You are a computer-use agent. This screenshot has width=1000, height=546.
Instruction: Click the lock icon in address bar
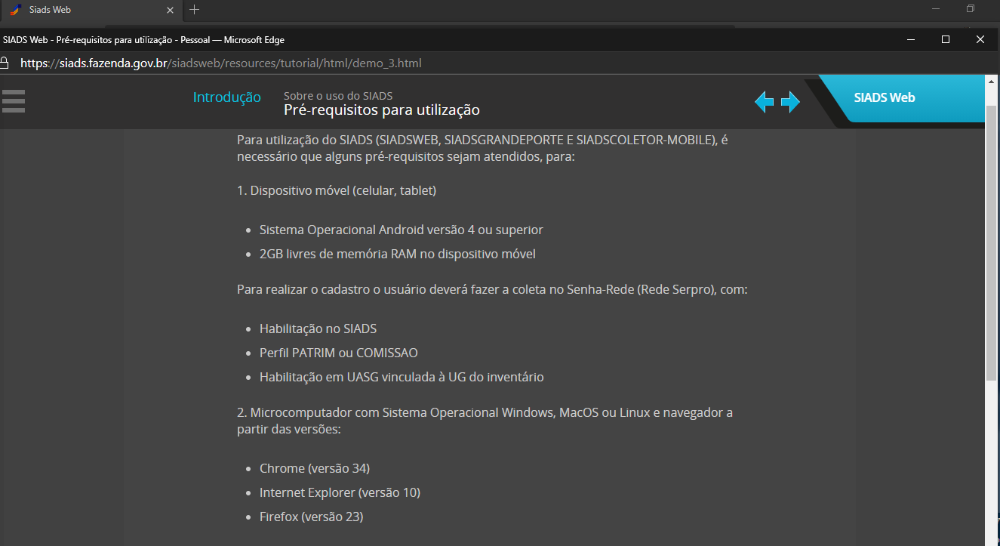[x=5, y=63]
